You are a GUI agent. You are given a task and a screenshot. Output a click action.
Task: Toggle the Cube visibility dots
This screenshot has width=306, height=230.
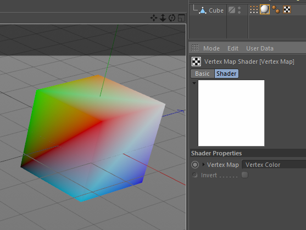click(x=240, y=10)
